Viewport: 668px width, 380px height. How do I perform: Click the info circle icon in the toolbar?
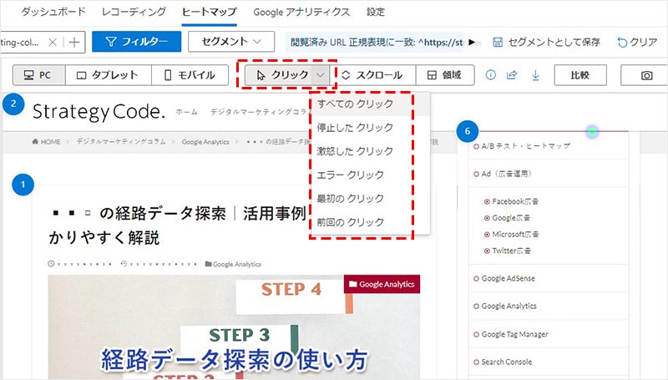point(490,75)
